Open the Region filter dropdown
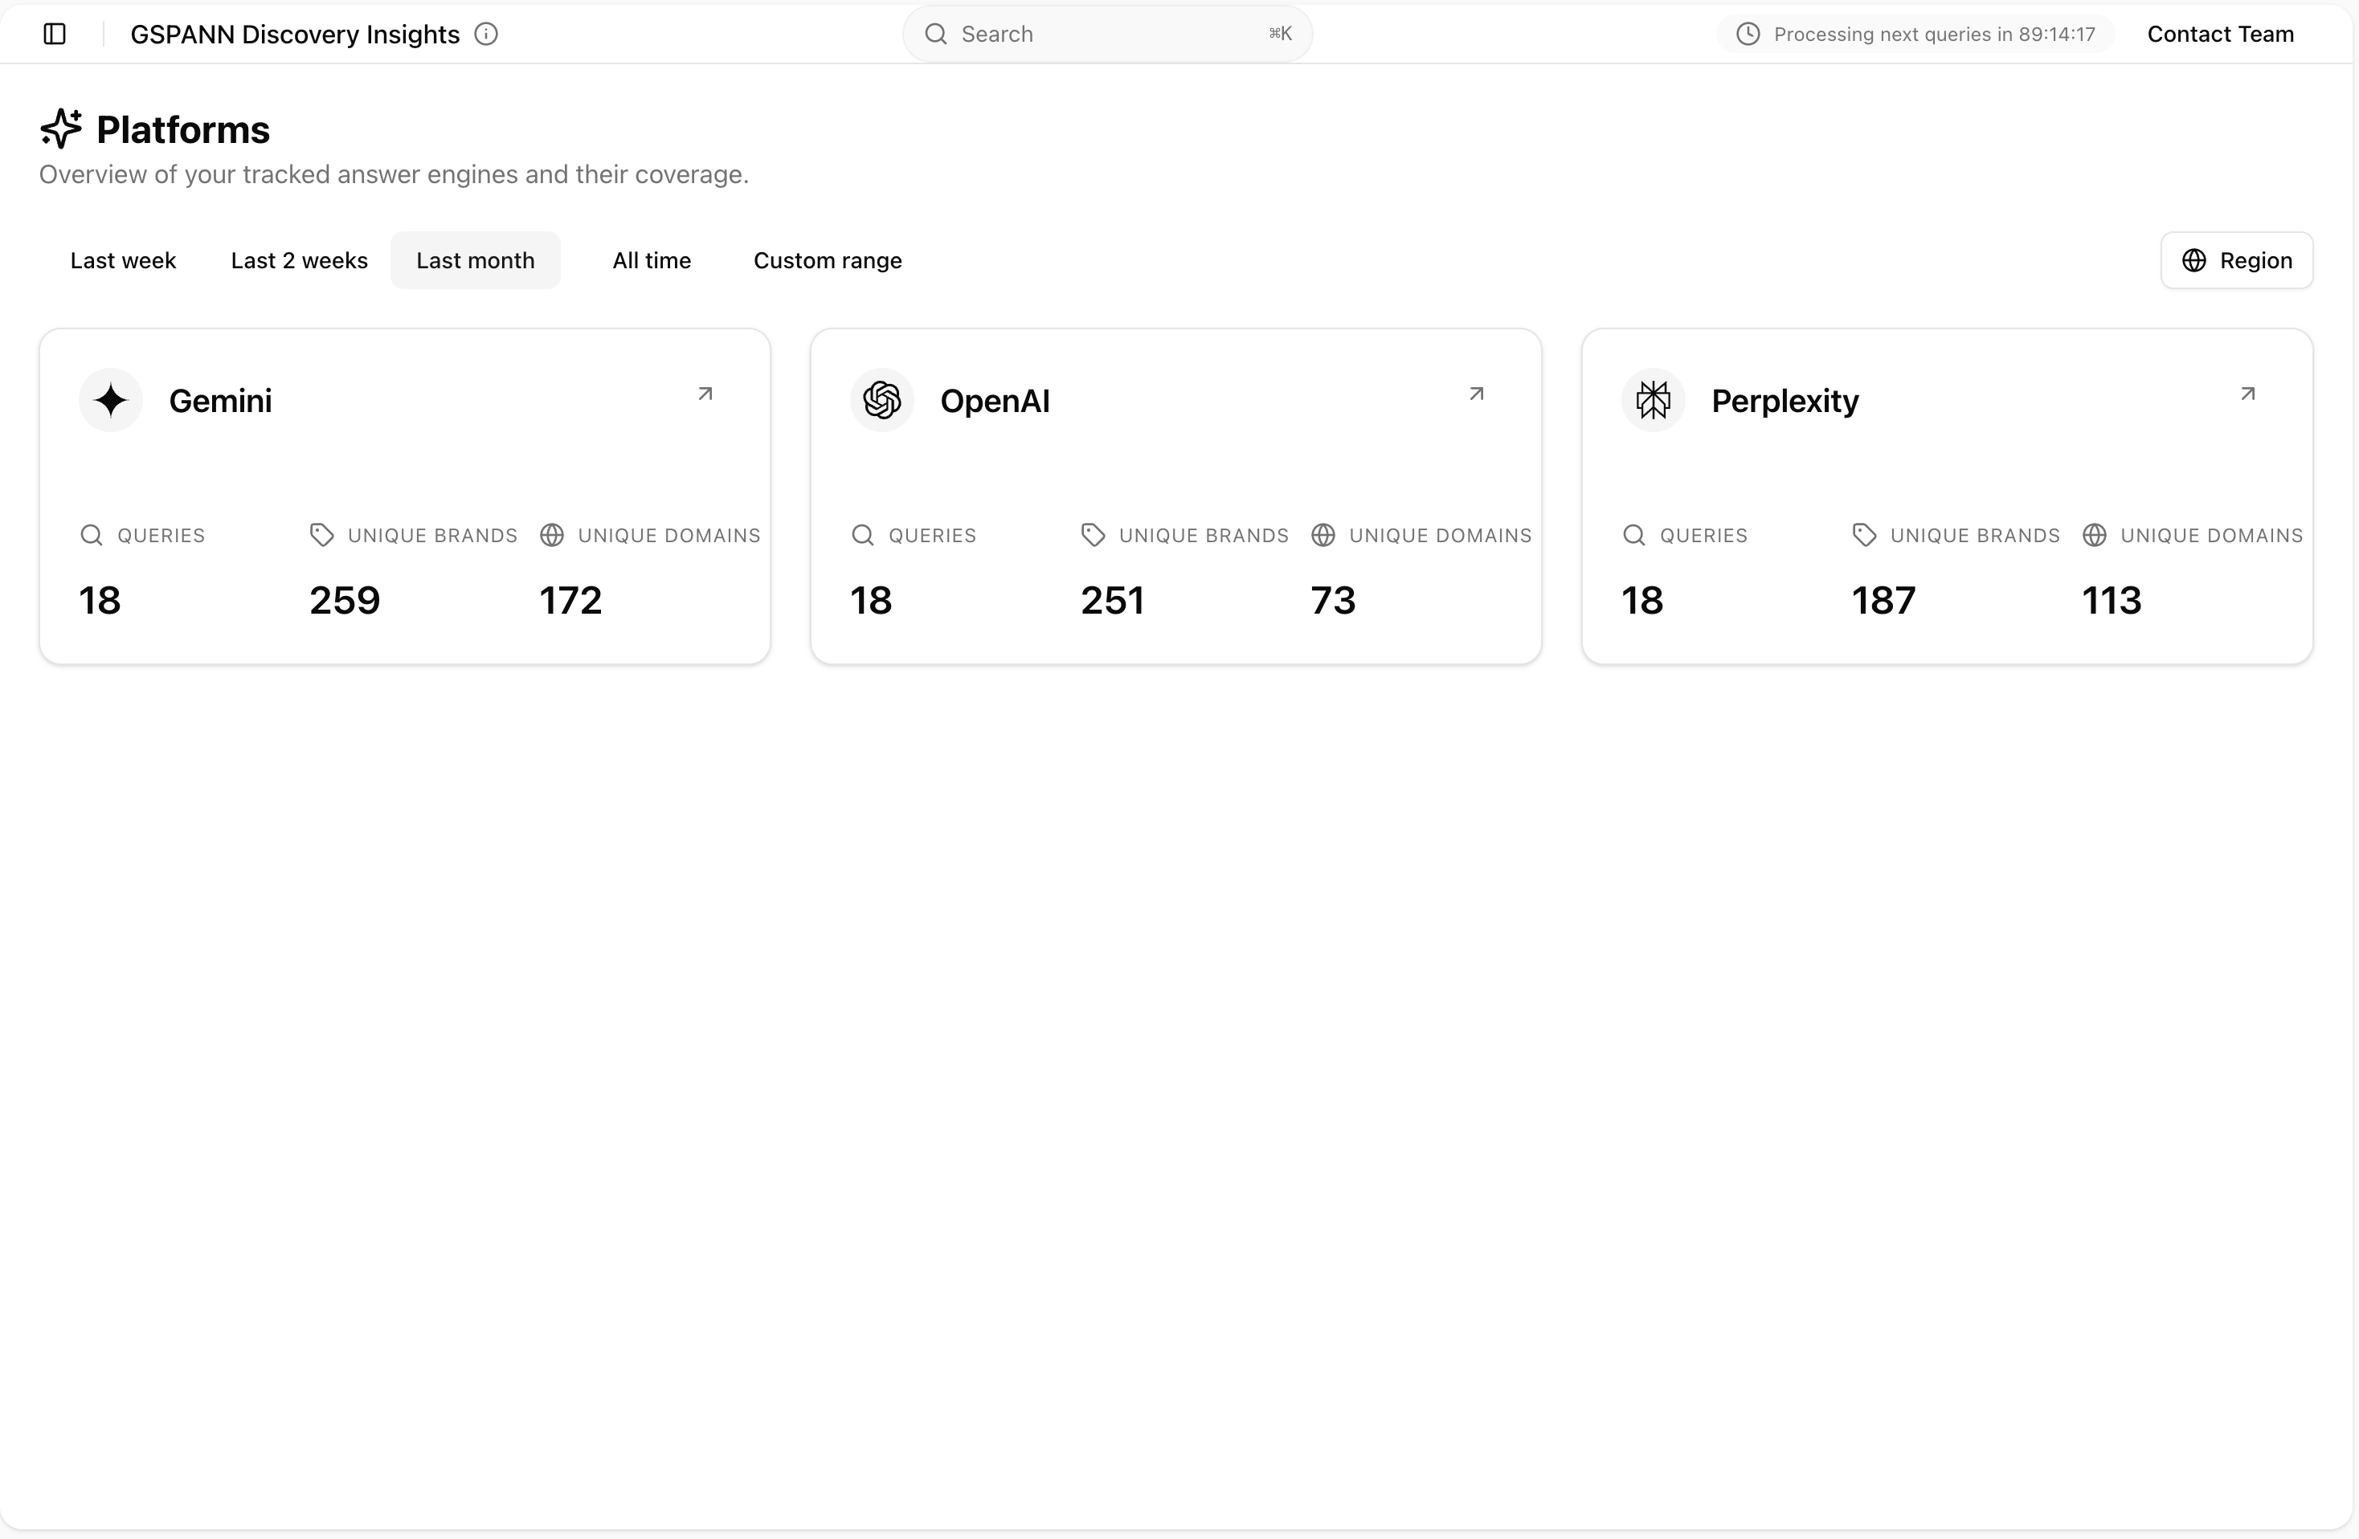Screen dimensions: 2359x1539 2236,260
